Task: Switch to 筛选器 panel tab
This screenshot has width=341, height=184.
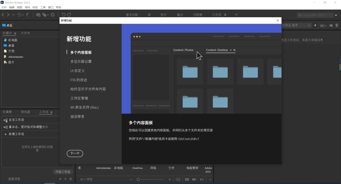Action: coord(26,112)
